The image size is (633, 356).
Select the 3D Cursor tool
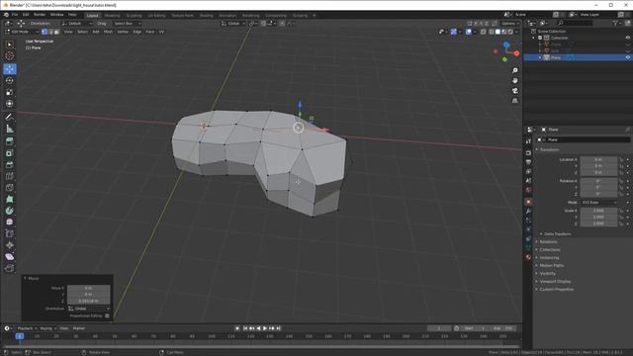(10, 55)
